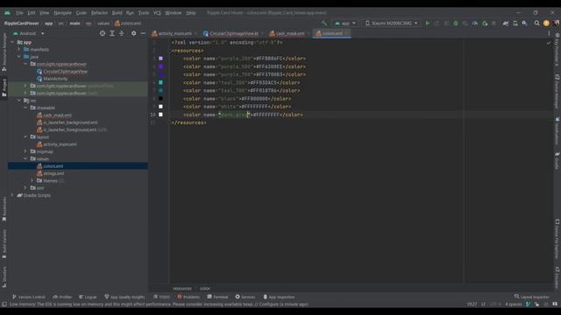Expand the manifests folder

click(x=19, y=49)
